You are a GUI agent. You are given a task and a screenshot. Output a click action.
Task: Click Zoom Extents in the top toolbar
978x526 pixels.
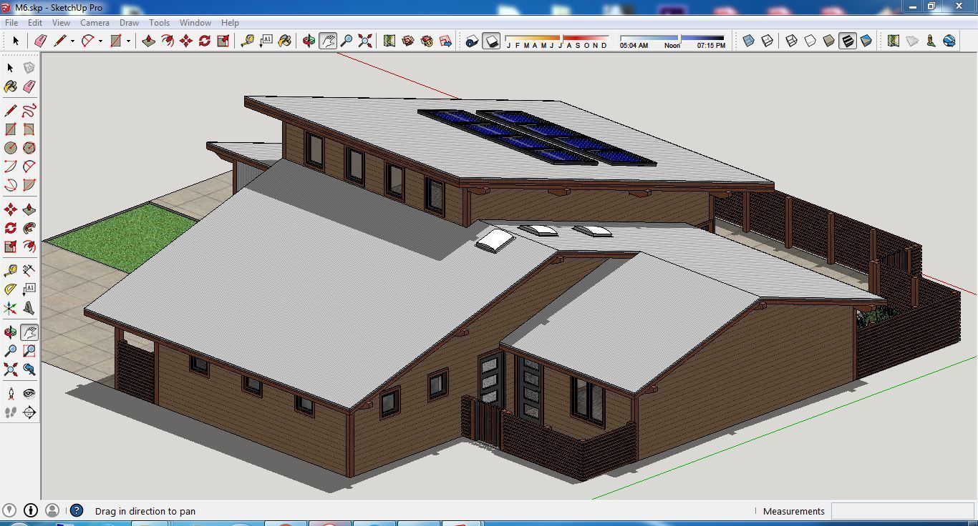(365, 41)
